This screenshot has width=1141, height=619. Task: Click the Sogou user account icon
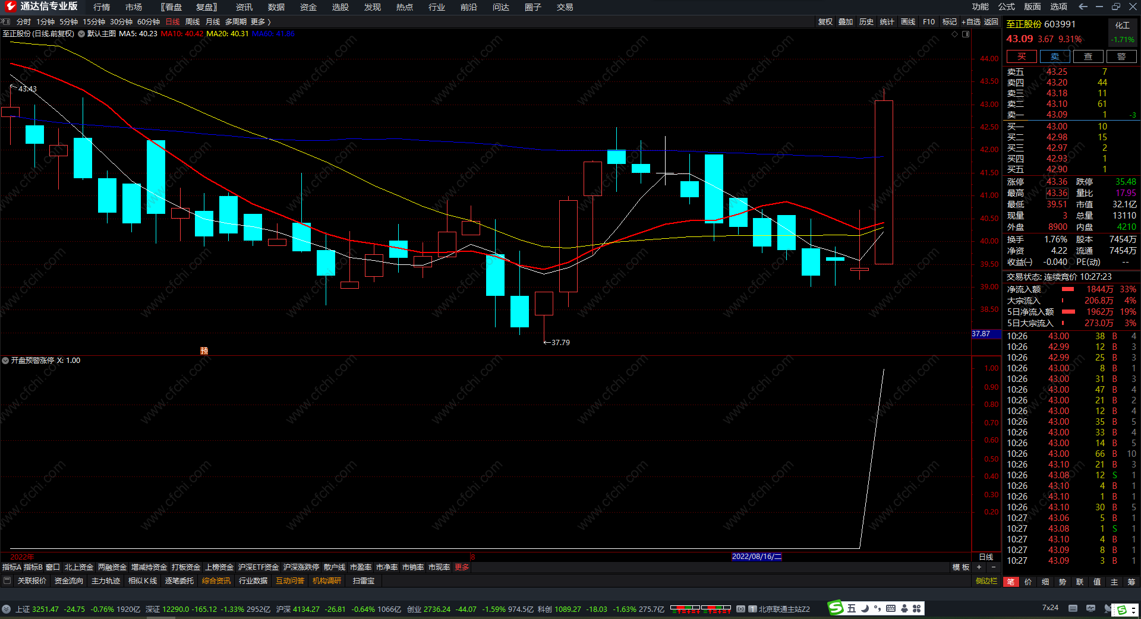coord(904,608)
